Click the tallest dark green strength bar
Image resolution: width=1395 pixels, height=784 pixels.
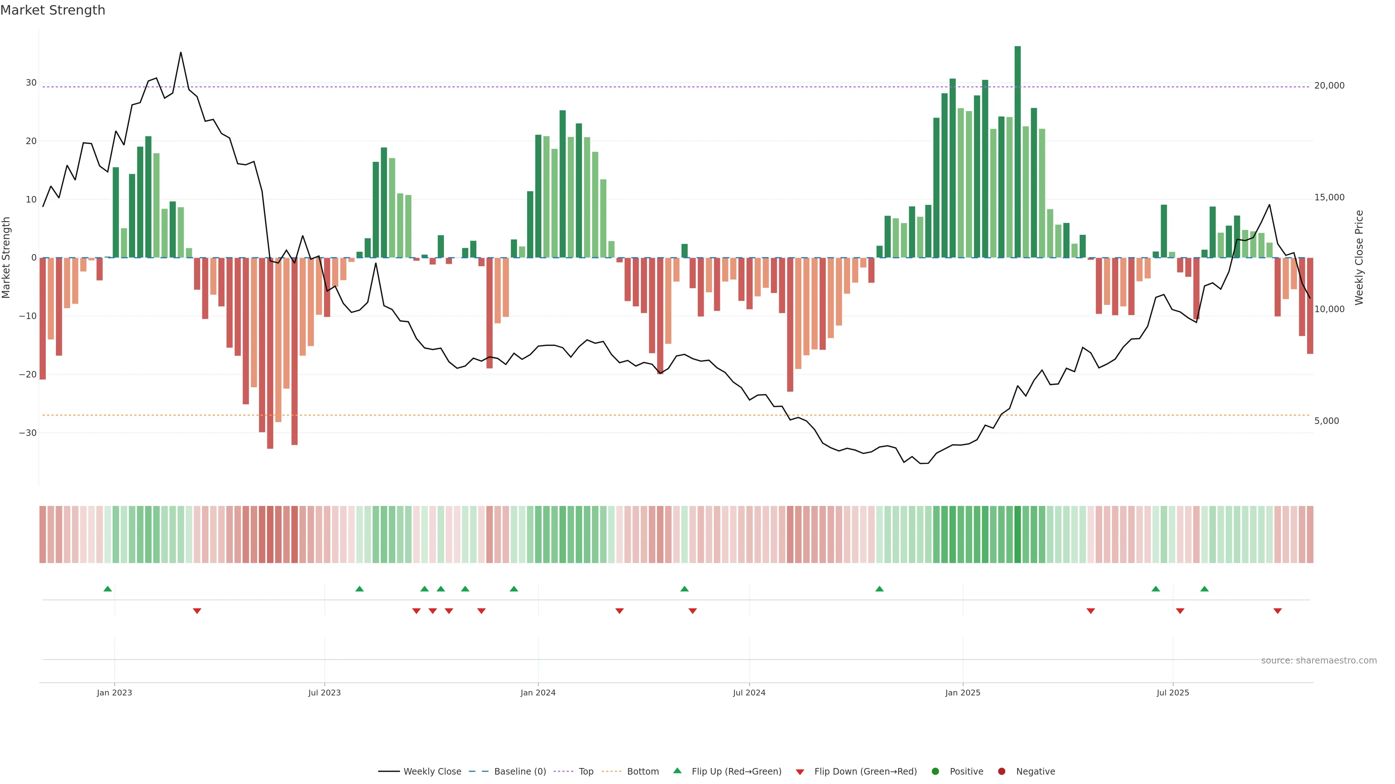click(x=1018, y=151)
